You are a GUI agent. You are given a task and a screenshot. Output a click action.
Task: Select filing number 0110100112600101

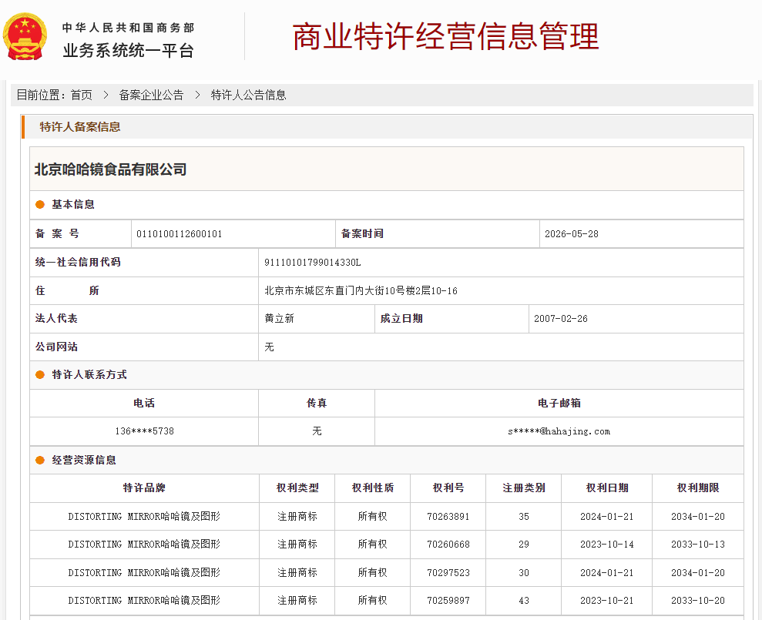pos(180,233)
